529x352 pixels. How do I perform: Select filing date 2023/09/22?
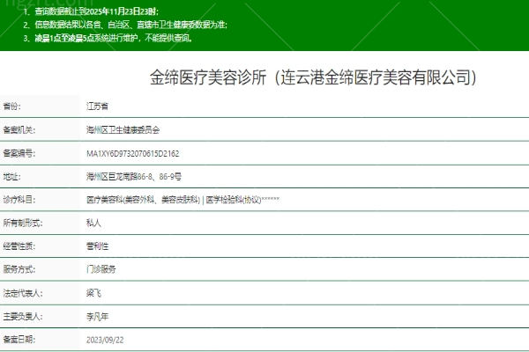105,340
